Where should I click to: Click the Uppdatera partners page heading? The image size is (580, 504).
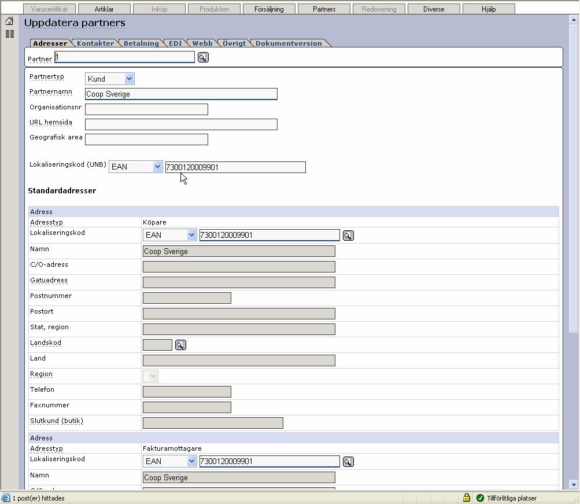tap(75, 23)
